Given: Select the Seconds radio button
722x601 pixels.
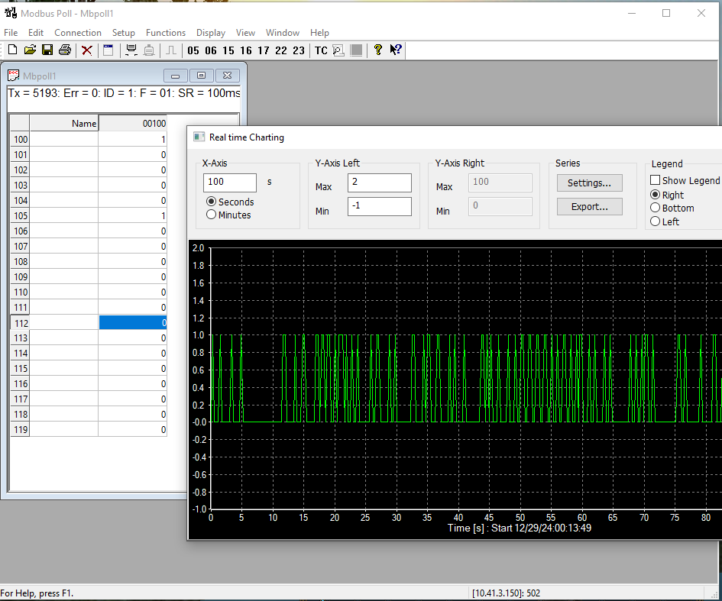Looking at the screenshot, I should [212, 202].
